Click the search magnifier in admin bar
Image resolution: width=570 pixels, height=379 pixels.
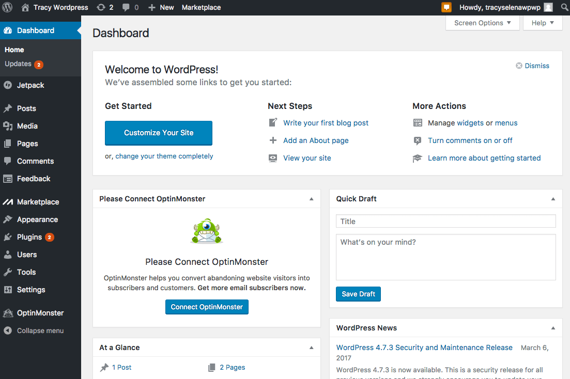pos(564,7)
